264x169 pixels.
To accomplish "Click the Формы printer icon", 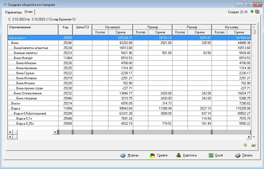I will 123,156.
